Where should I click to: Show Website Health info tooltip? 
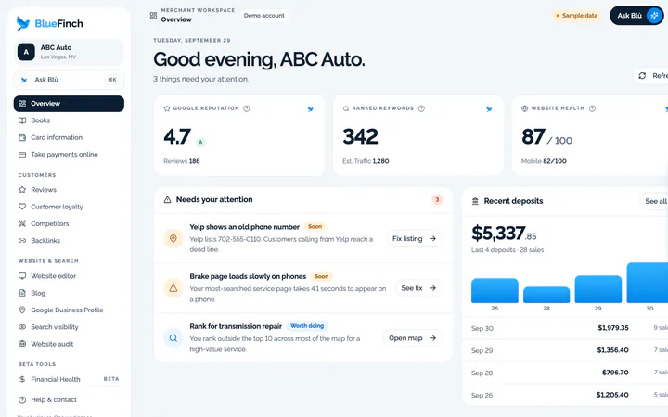[592, 108]
